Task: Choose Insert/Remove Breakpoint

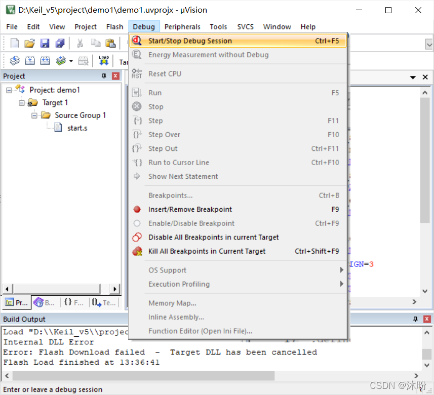Action: 238,210
